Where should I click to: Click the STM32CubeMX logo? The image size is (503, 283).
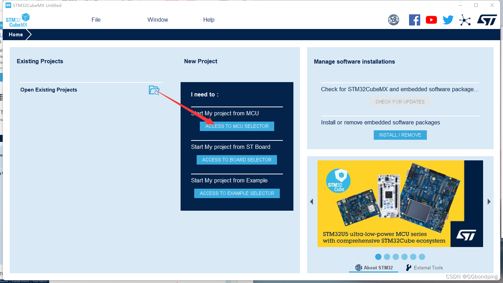coord(17,20)
